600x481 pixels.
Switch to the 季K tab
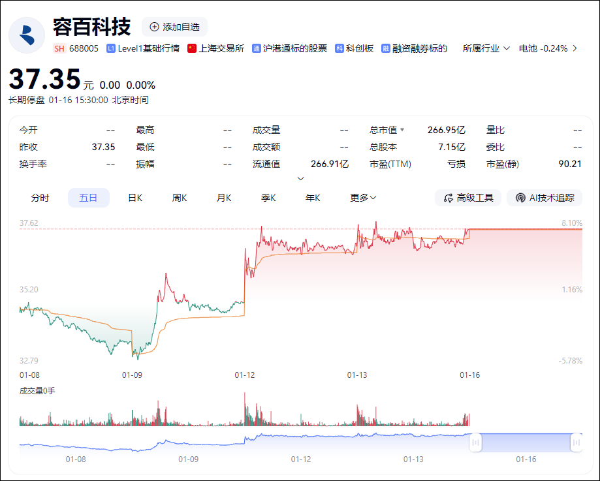pos(268,198)
